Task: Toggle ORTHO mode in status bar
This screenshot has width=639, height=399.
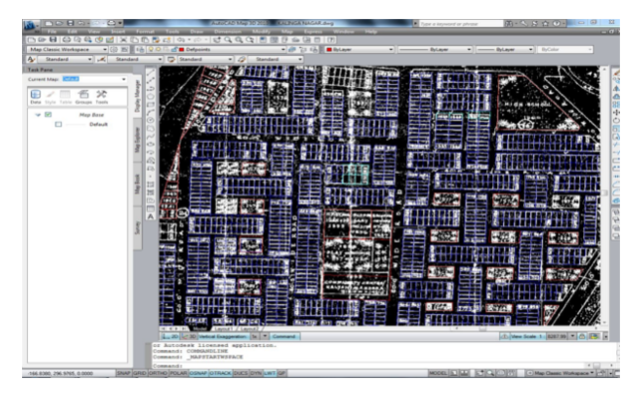Action: click(x=158, y=373)
